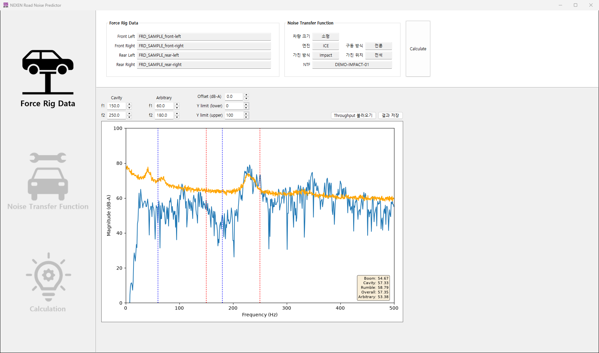Screen dimensions: 599x353
Task: Click the Arbitrary f1 input field showing 60.0
Action: [164, 106]
